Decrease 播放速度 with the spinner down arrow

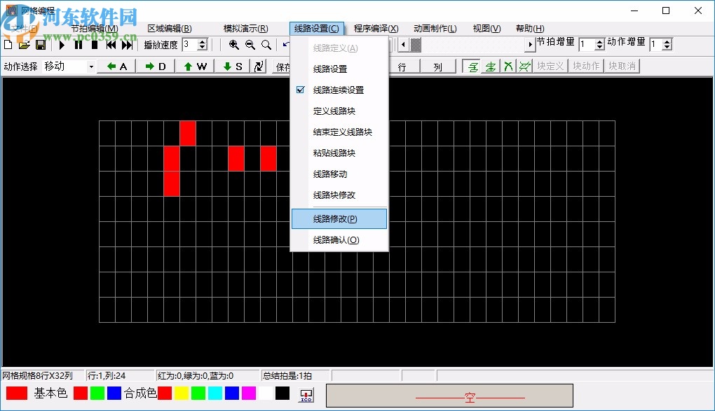coord(203,48)
